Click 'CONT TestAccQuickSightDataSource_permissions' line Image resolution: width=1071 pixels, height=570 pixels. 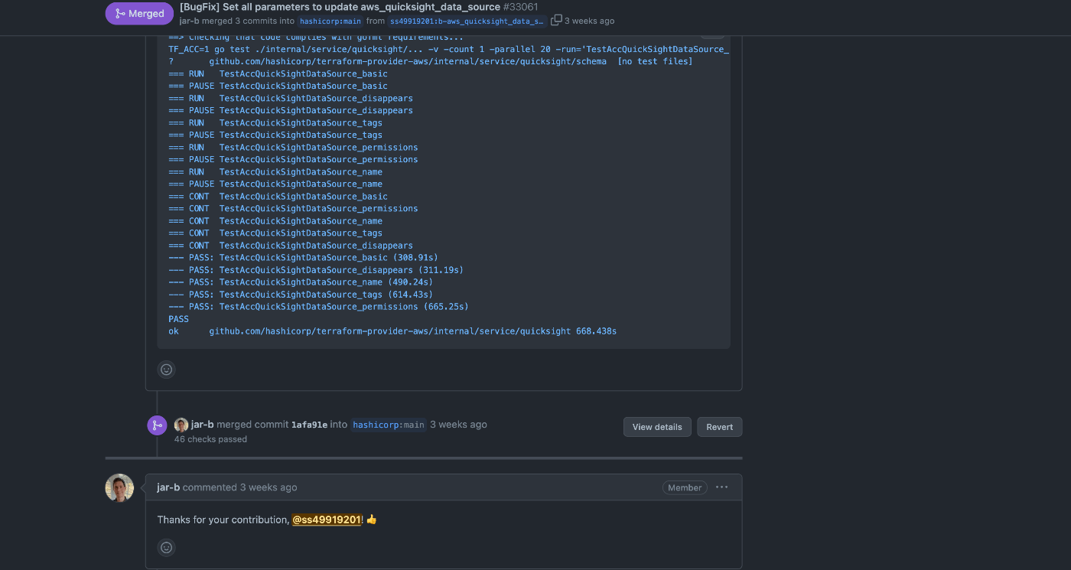pyautogui.click(x=293, y=208)
